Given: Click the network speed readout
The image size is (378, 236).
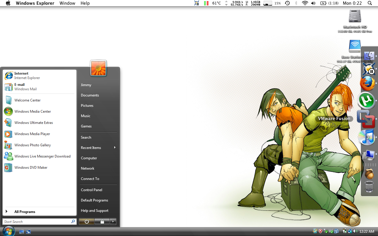Looking at the screenshot, I should click(237, 3).
